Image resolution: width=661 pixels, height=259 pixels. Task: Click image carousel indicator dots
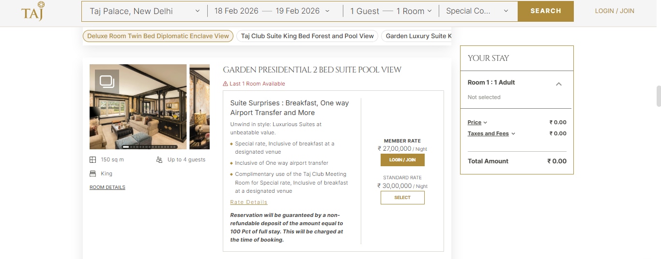[150, 146]
